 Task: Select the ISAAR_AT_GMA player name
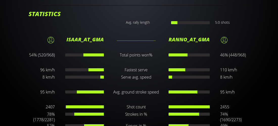pos(85,40)
